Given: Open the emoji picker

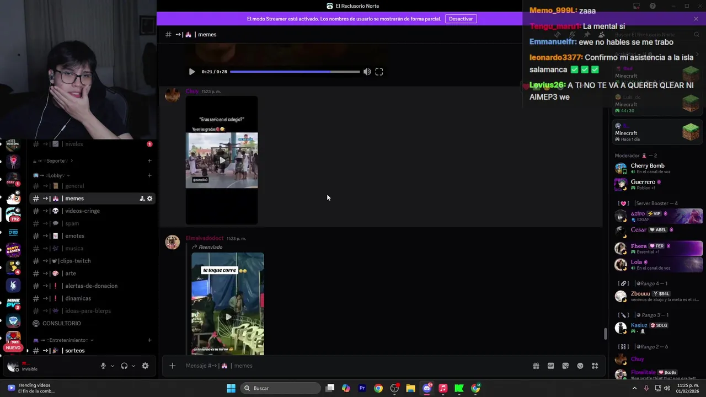Looking at the screenshot, I should point(580,366).
